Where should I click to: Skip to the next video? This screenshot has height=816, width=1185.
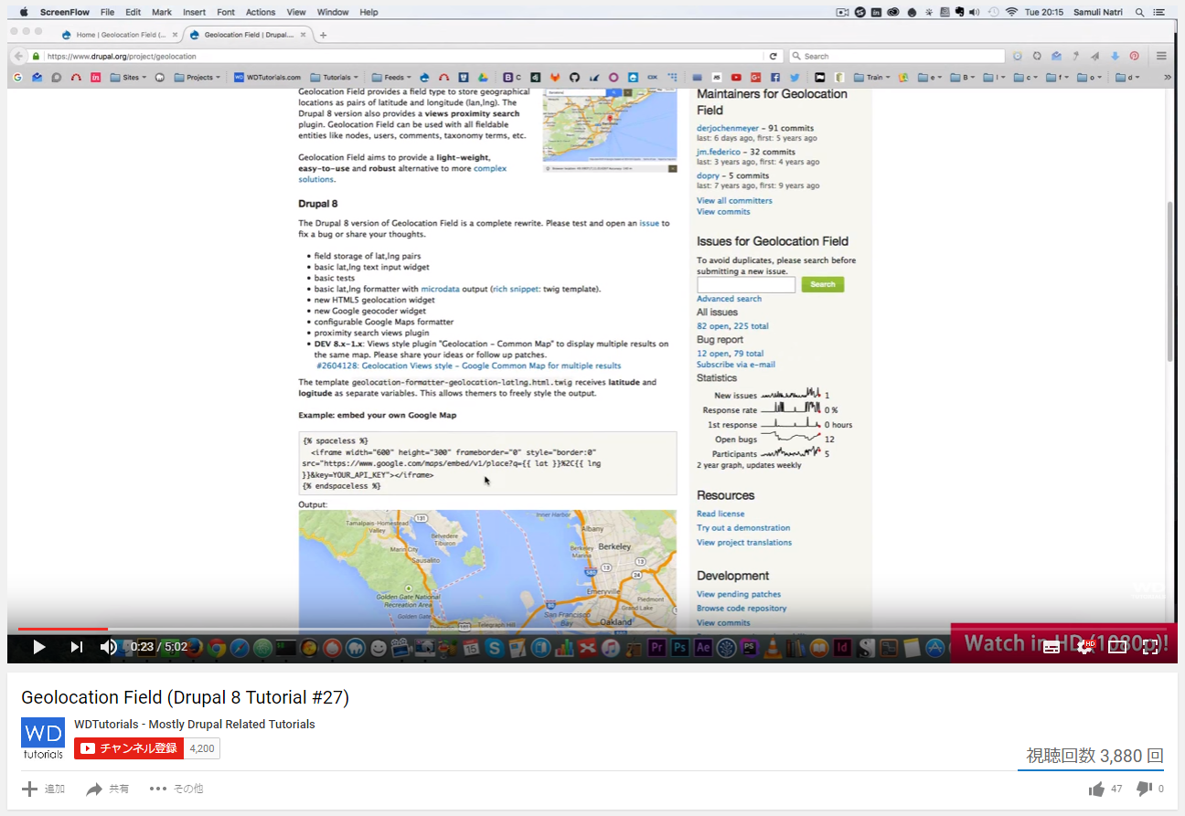pyautogui.click(x=77, y=647)
